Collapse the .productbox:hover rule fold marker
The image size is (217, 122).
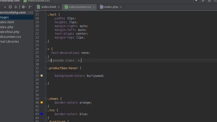tap(46, 68)
